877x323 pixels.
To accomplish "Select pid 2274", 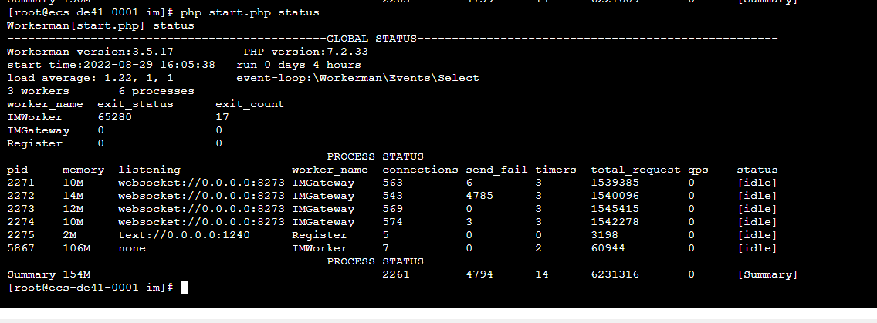I will click(21, 222).
